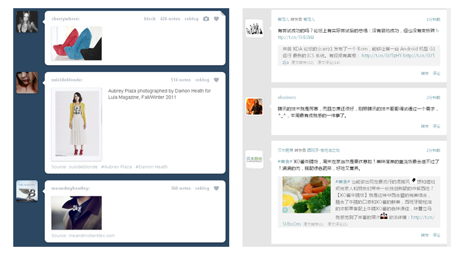Open the Aubrey Plaza fashion photo
This screenshot has height=255, width=461.
tap(77, 124)
